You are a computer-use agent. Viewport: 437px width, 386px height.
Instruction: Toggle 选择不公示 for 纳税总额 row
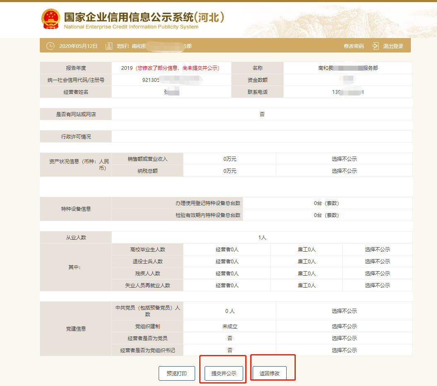point(377,171)
